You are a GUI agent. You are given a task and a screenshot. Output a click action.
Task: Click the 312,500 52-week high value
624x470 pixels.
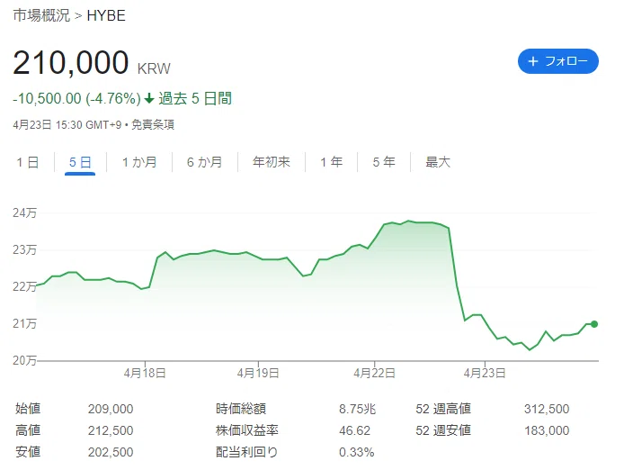(x=547, y=409)
